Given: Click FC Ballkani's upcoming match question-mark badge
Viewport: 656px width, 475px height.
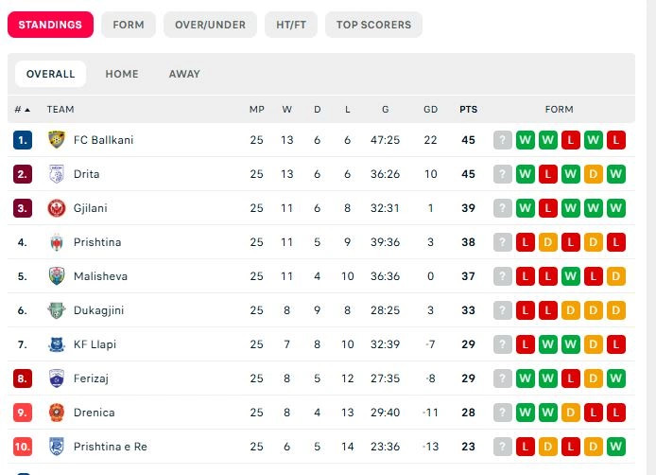Looking at the screenshot, I should click(x=503, y=140).
